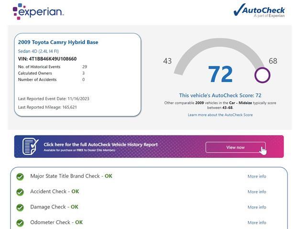Open More info for Damage Check

pos(257,207)
